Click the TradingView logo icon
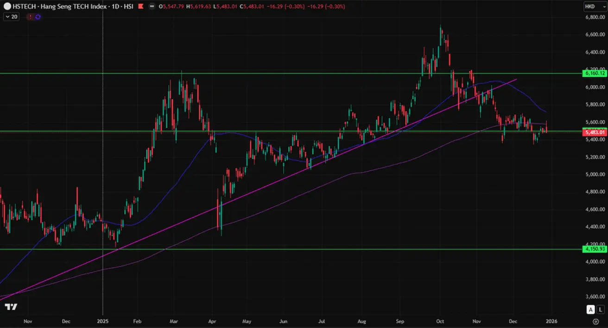 pos(12,307)
